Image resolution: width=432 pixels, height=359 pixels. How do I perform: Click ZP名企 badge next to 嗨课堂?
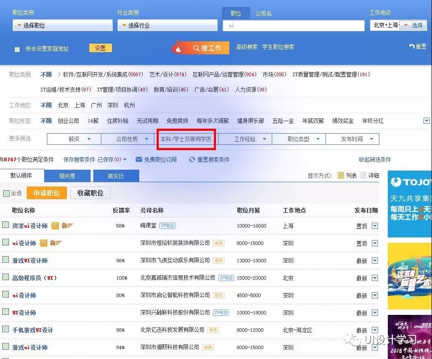point(167,226)
